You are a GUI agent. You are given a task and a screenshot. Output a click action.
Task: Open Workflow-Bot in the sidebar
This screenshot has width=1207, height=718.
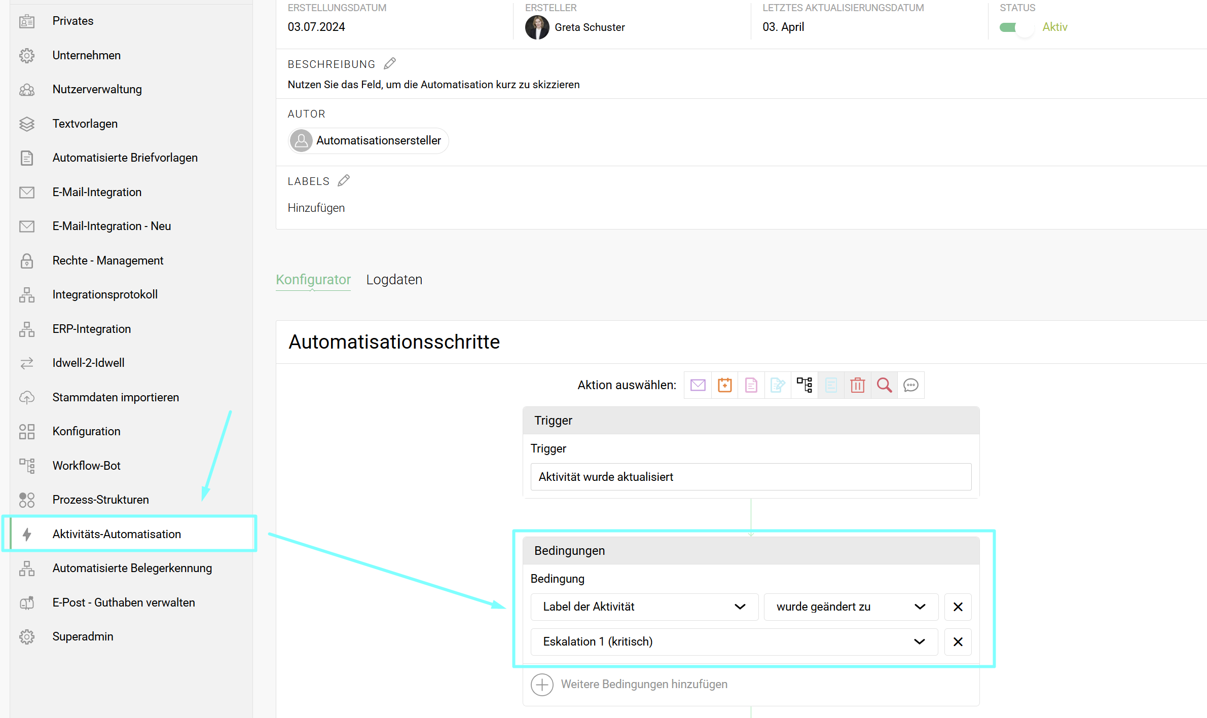[86, 465]
